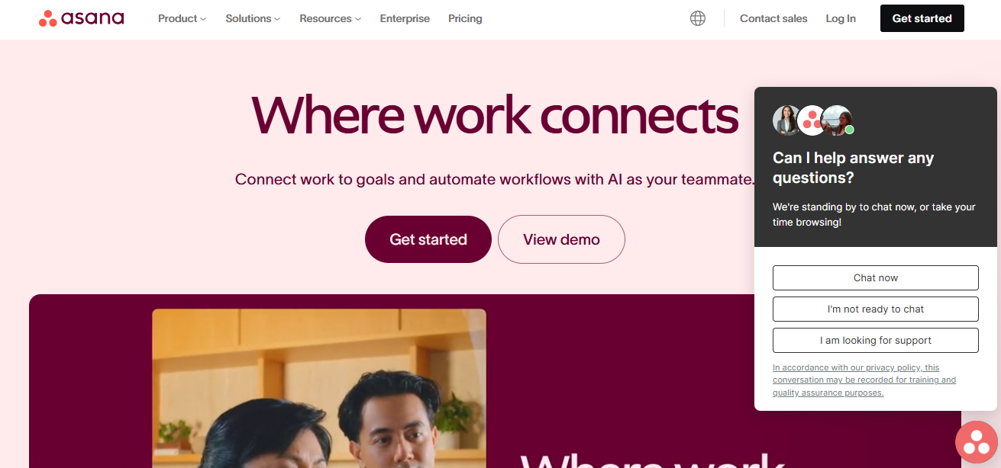The width and height of the screenshot is (1001, 468).
Task: Choose Chat now in the chat widget
Action: point(875,277)
